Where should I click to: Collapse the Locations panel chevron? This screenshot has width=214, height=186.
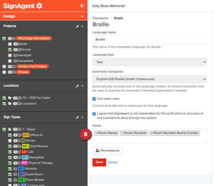pyautogui.click(x=82, y=86)
